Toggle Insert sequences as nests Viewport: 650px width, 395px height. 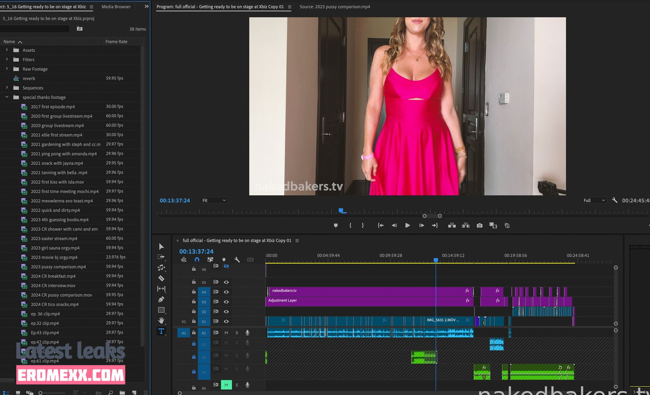[184, 259]
